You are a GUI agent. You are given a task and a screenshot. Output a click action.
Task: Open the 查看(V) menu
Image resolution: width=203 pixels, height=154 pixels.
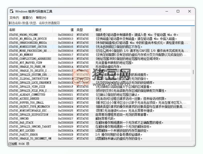(x=27, y=18)
